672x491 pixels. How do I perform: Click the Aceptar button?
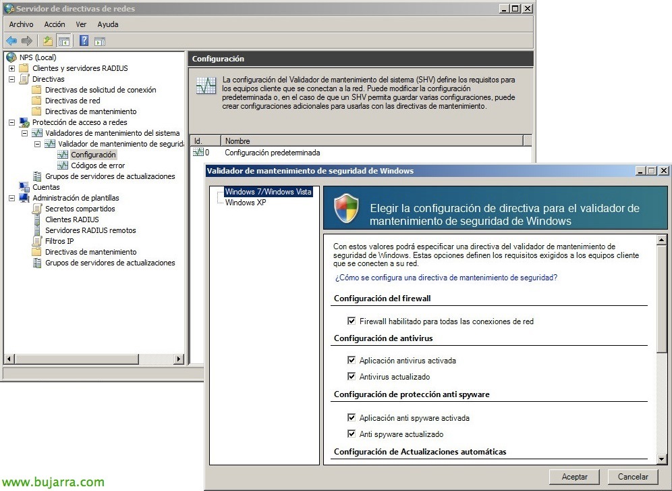tap(574, 476)
